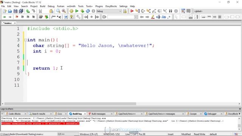Viewport: 242px width, 136px height.
Task: Open Find with magnifier icon
Action: pos(58,11)
